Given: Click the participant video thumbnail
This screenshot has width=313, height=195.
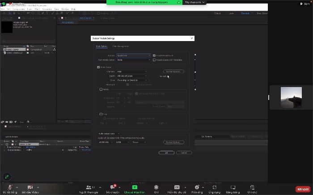Looking at the screenshot, I should click(x=291, y=97).
